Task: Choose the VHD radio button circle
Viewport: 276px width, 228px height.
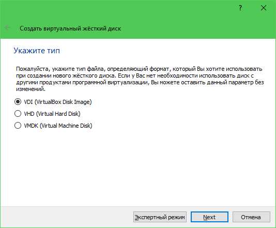Action: [18, 114]
